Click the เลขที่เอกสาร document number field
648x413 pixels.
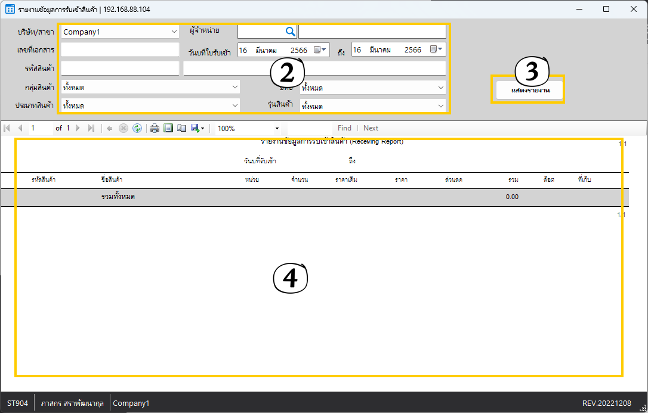coord(120,50)
